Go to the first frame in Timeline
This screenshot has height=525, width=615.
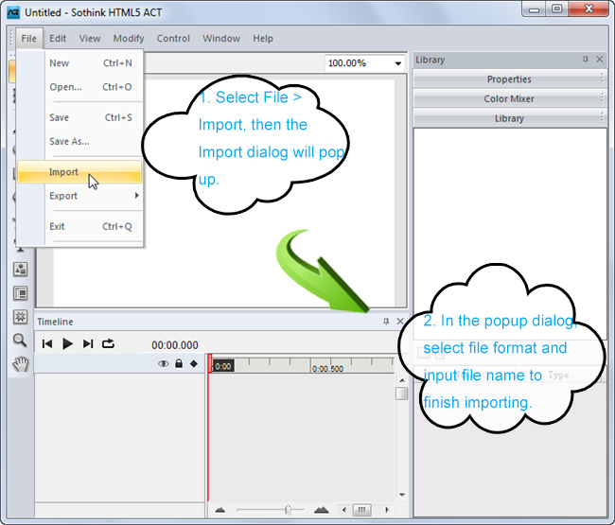click(47, 344)
